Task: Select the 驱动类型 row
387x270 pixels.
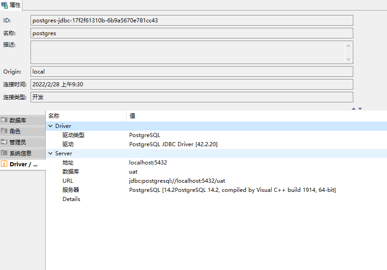Action: [216, 135]
